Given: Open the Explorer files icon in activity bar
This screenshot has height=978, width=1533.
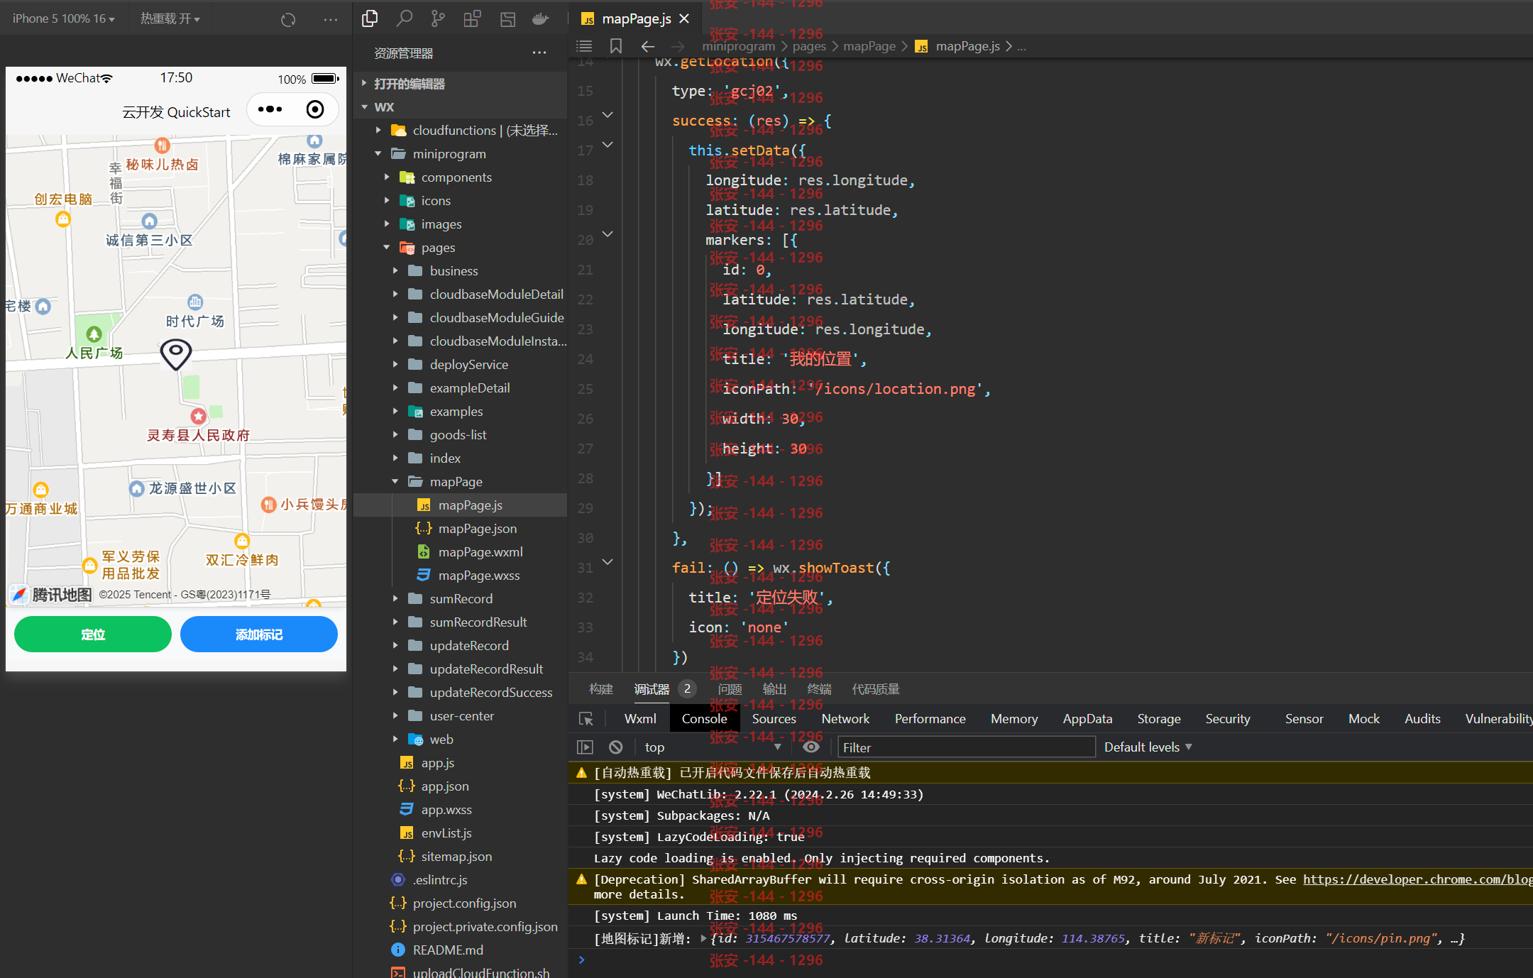Looking at the screenshot, I should coord(370,19).
